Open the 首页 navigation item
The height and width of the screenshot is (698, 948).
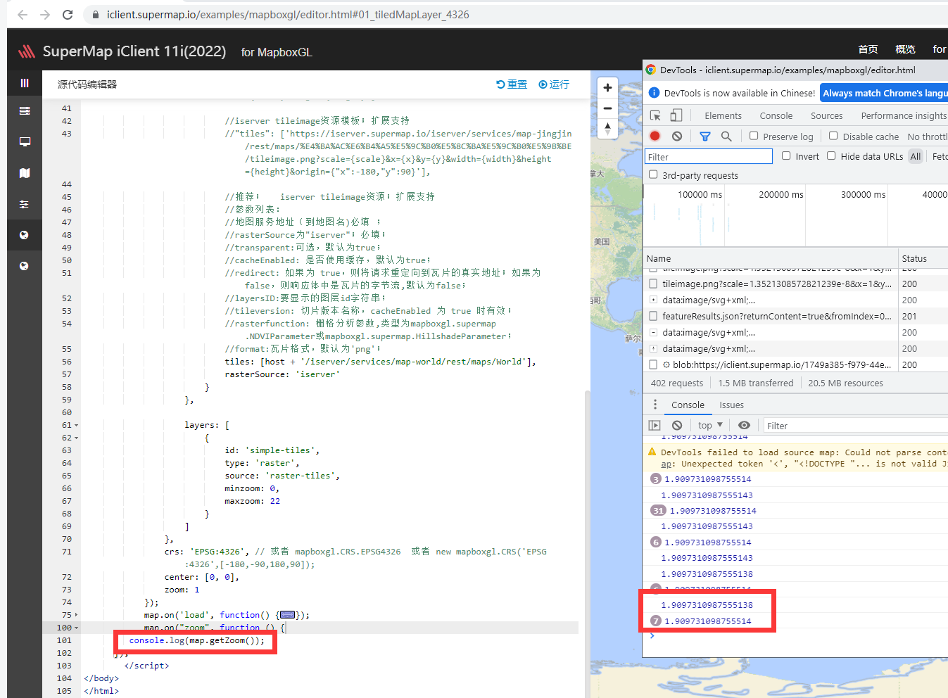click(868, 49)
